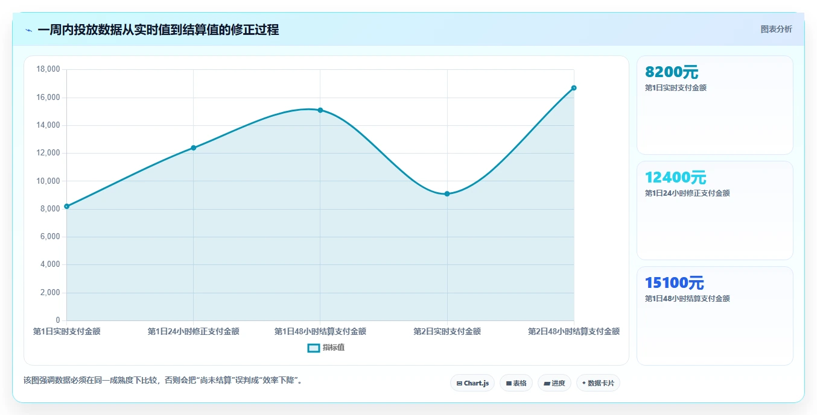Click x-axis label 第2日48小时结算支付金额
Image resolution: width=817 pixels, height=415 pixels.
click(574, 331)
